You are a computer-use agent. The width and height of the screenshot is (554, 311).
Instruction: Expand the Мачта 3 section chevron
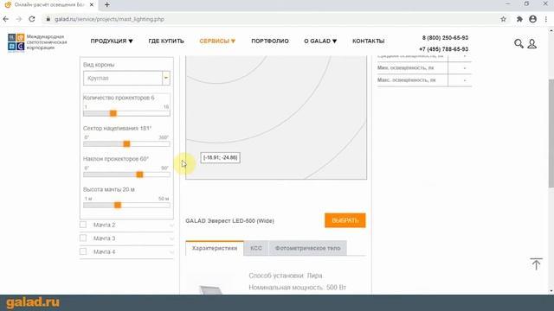171,238
